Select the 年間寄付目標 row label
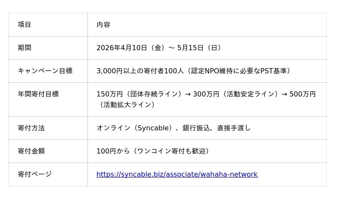The height and width of the screenshot is (199, 343). (38, 94)
